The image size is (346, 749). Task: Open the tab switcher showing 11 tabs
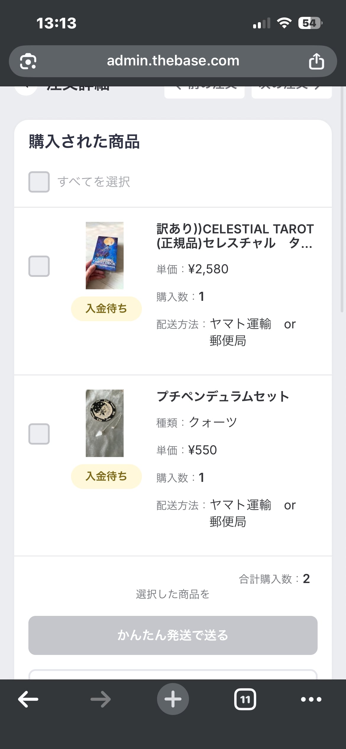coord(245,699)
